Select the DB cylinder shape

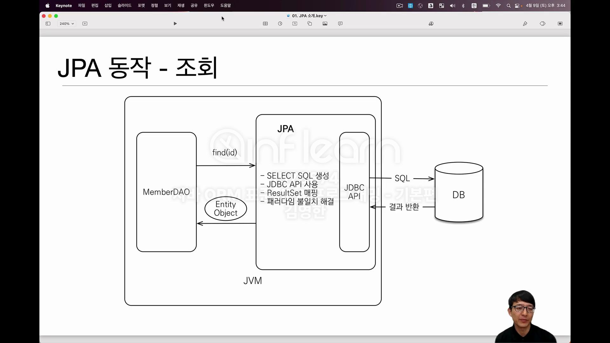pos(459,192)
